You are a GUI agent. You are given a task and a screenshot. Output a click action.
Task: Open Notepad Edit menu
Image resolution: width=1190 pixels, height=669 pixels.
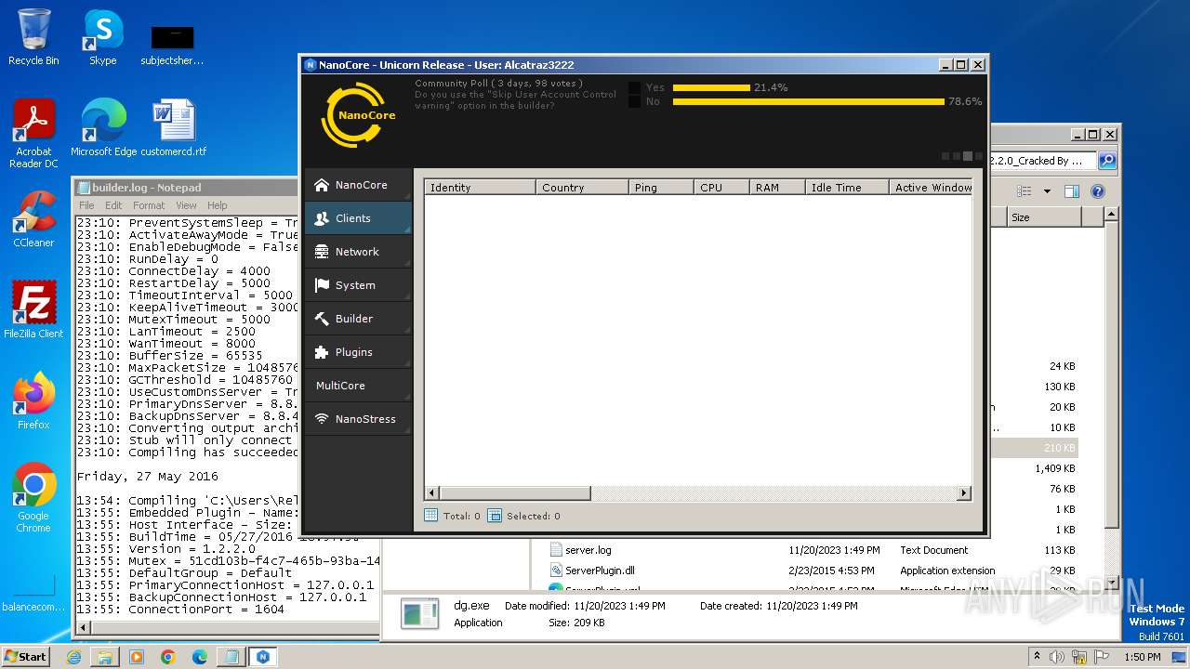(x=113, y=205)
